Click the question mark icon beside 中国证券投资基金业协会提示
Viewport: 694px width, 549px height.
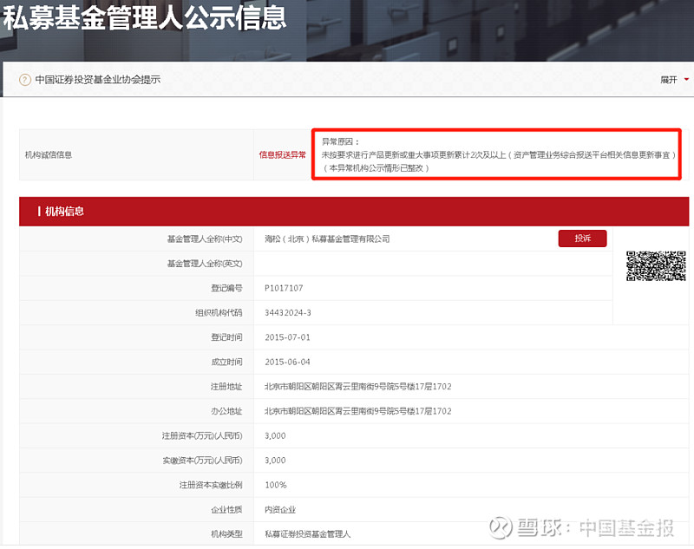coord(25,80)
